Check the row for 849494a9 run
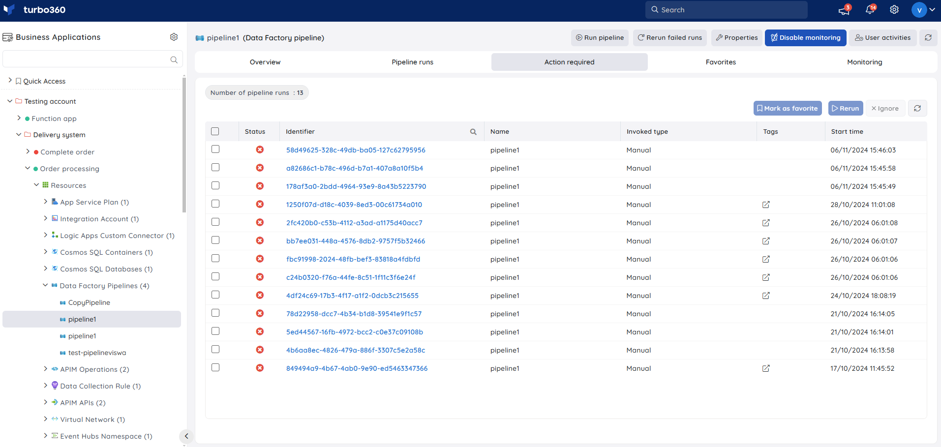Viewport: 941px width, 447px height. coord(215,367)
